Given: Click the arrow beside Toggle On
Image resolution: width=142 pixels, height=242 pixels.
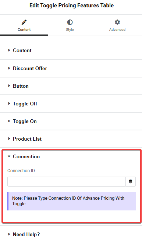Looking at the screenshot, I should (9, 121).
